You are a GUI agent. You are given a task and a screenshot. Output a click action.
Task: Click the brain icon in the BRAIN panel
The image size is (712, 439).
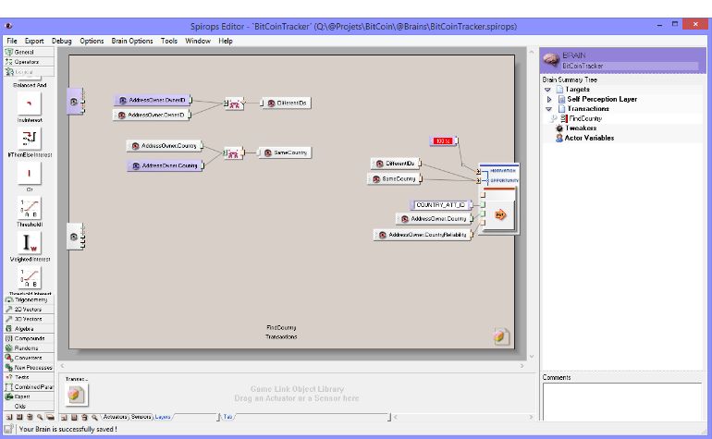point(551,60)
